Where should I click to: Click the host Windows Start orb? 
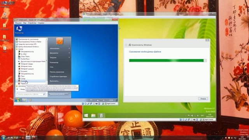(x=3, y=137)
